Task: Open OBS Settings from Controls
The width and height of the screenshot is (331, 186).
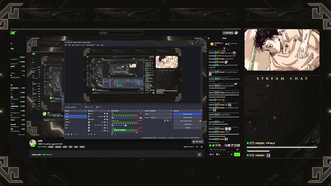Action: (x=187, y=128)
